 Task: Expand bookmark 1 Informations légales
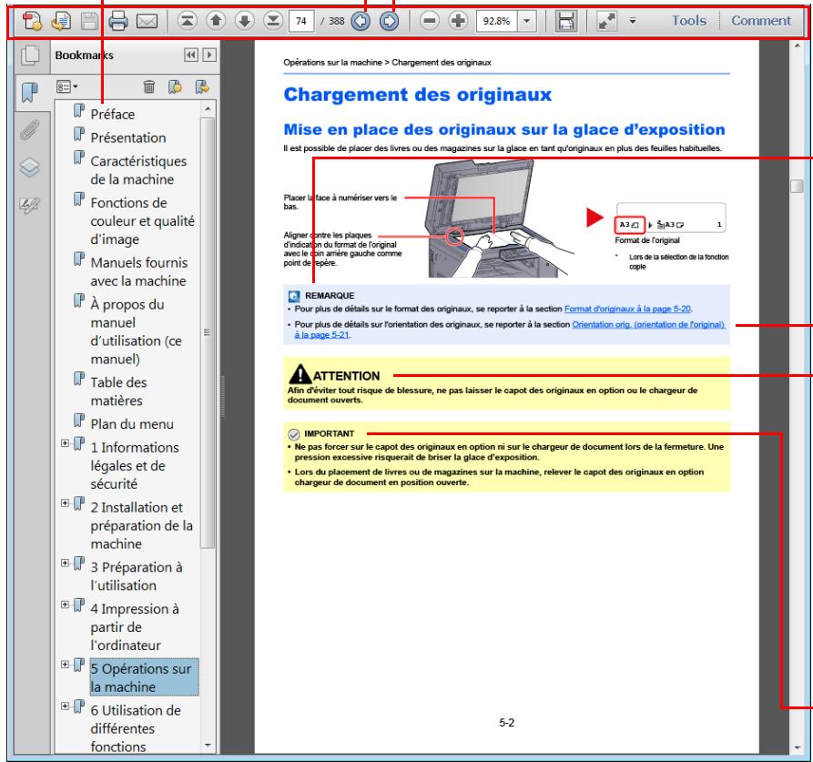pos(65,443)
